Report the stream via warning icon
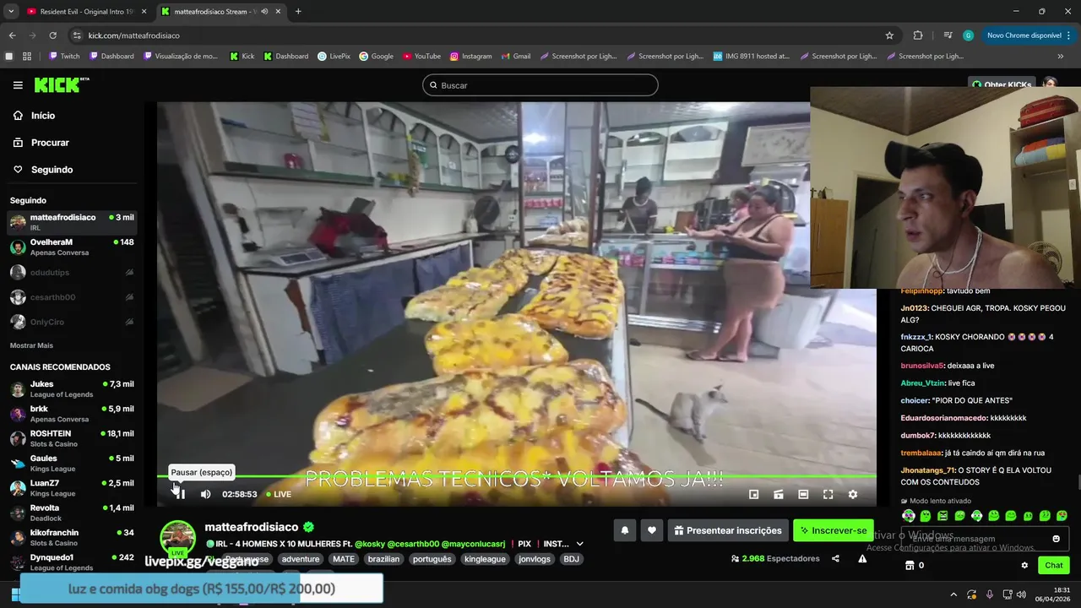This screenshot has width=1081, height=608. (862, 558)
